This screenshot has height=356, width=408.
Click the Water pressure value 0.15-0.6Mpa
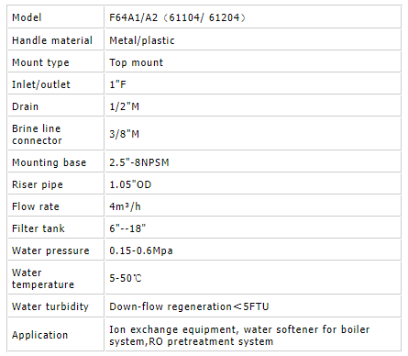(141, 250)
